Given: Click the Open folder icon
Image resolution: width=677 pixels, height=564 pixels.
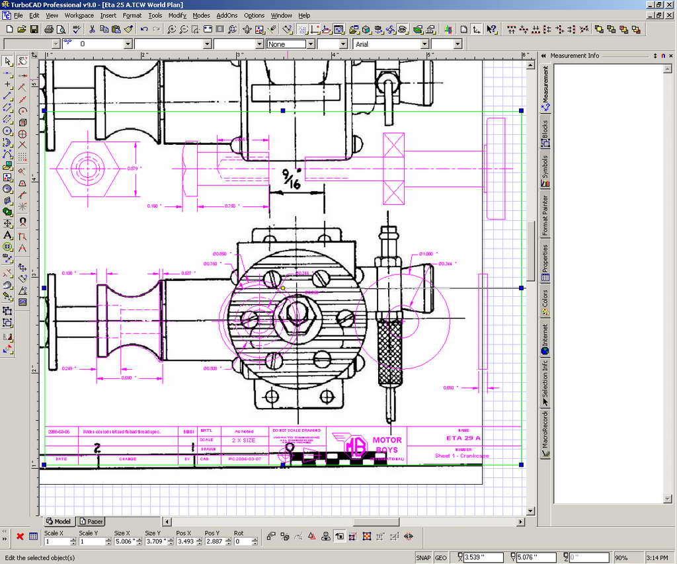Looking at the screenshot, I should pyautogui.click(x=21, y=29).
